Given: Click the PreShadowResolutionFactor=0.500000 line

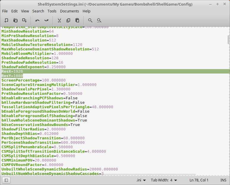Looking at the screenshot, I should click(42, 94).
